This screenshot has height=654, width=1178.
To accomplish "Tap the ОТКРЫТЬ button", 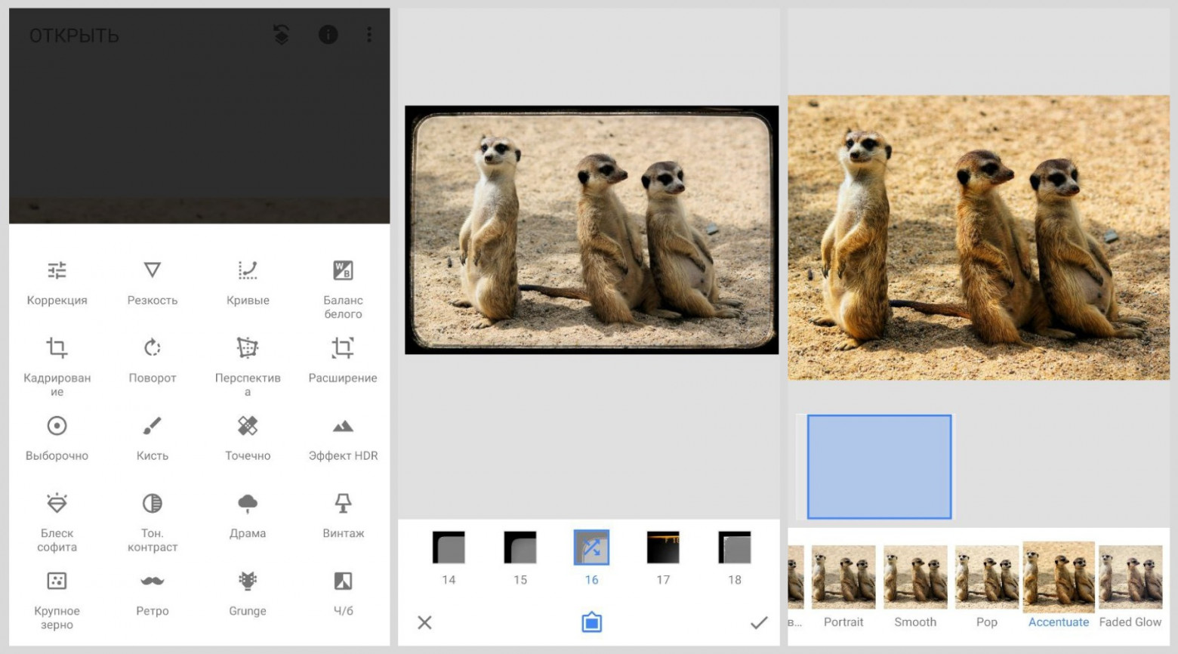I will click(x=74, y=35).
